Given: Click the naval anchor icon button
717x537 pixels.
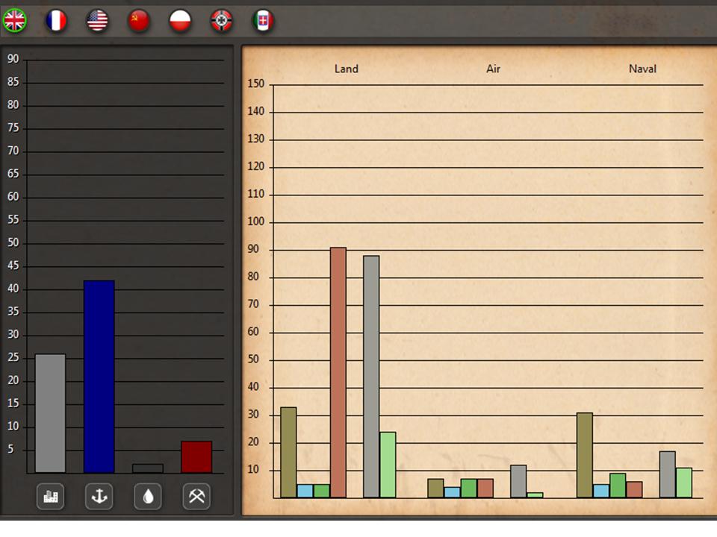Looking at the screenshot, I should [x=99, y=497].
